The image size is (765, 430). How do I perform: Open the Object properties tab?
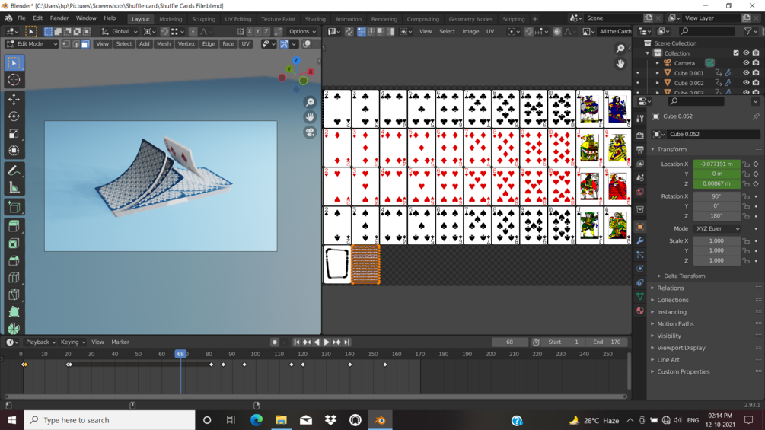[640, 227]
